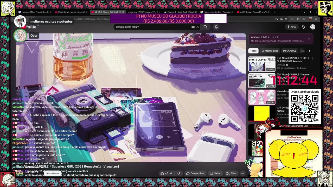Image resolution: width=333 pixels, height=187 pixels.
Task: Open more actions ellipsis below video
Action: tap(243, 173)
